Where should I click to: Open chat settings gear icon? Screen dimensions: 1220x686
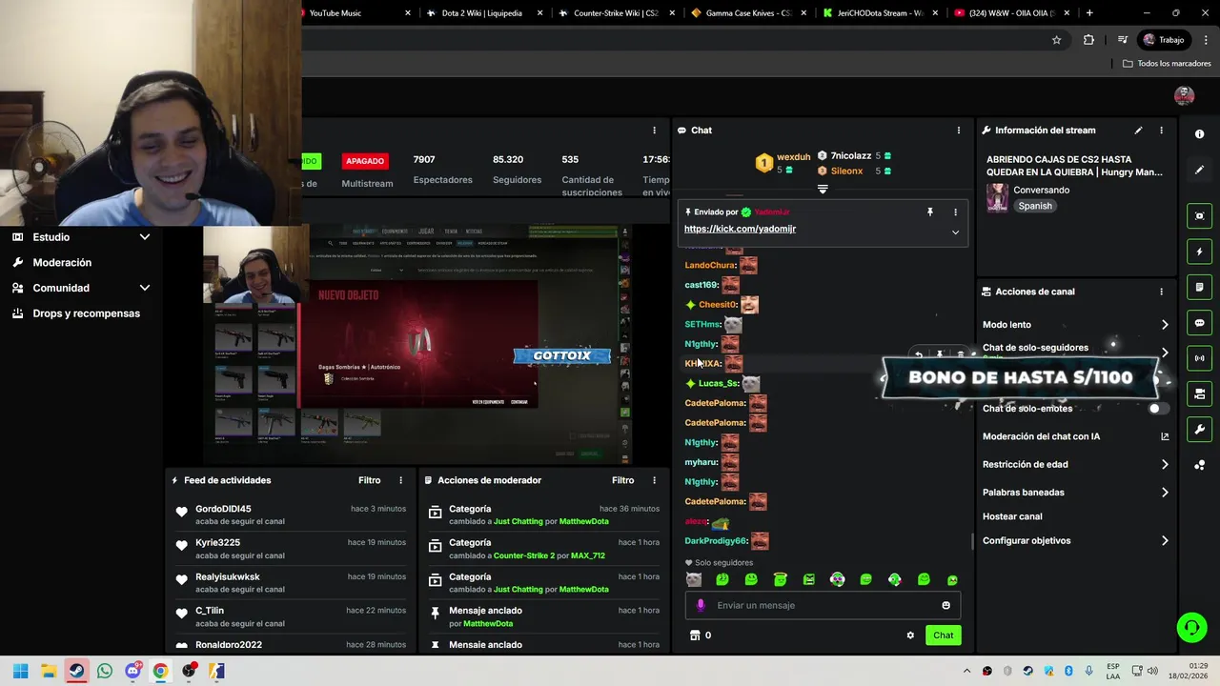pos(910,636)
